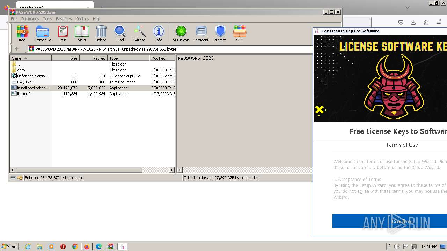This screenshot has height=251, width=447.
Task: Select Defender_Settin... VBScript file
Action: pyautogui.click(x=92, y=76)
